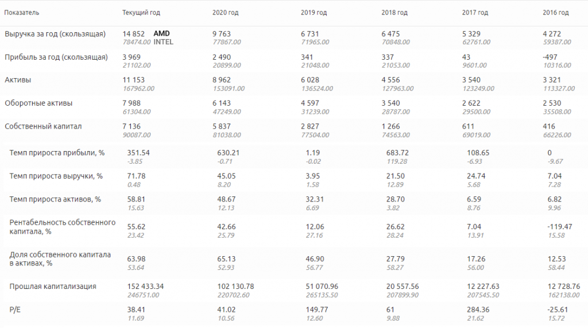Click the '2020 год' column header
Image resolution: width=588 pixels, height=328 pixels.
coord(226,13)
